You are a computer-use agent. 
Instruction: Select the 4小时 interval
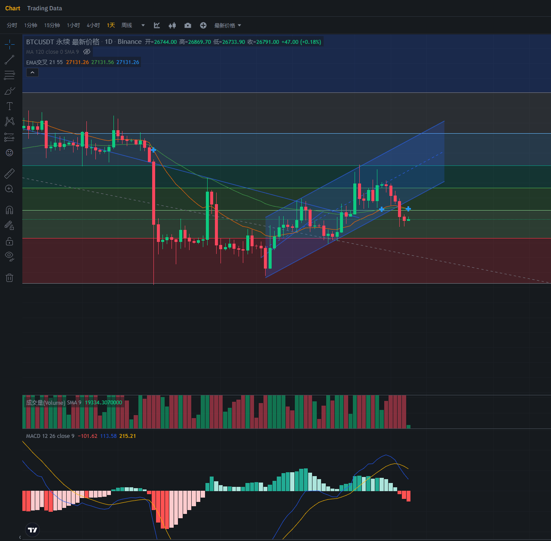(93, 25)
